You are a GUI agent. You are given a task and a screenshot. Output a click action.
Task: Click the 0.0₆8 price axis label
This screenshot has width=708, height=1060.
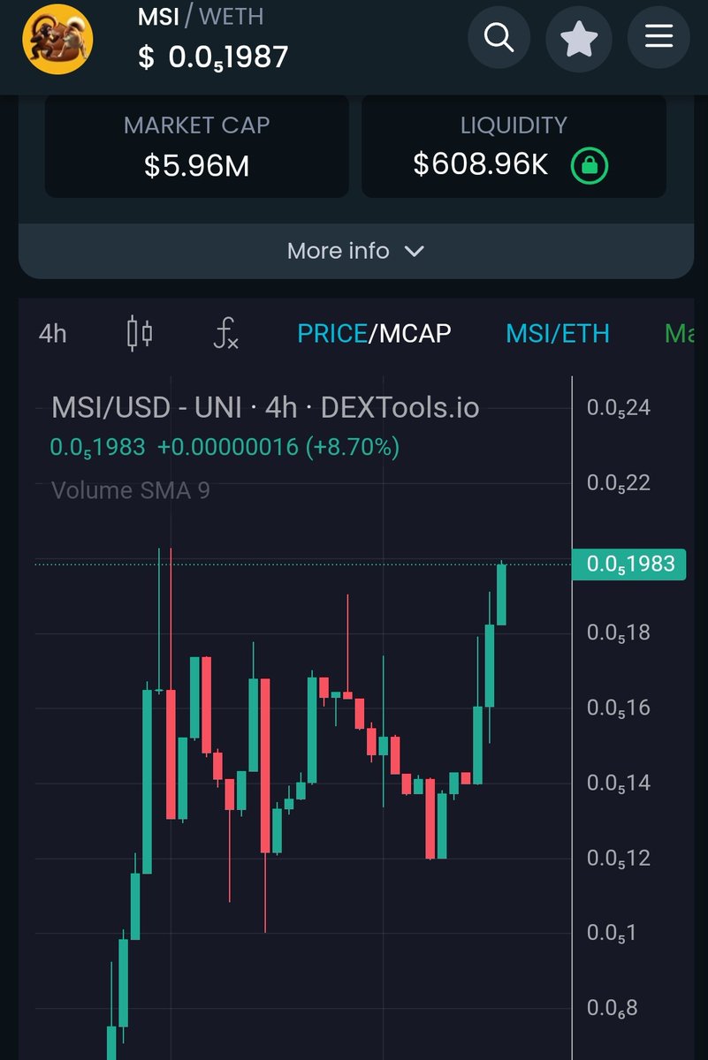[612, 1009]
